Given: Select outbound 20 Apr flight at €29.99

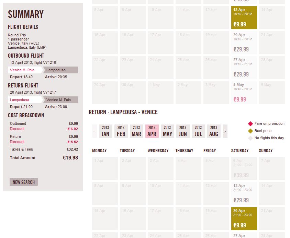Looking at the screenshot, I should (x=244, y=43).
